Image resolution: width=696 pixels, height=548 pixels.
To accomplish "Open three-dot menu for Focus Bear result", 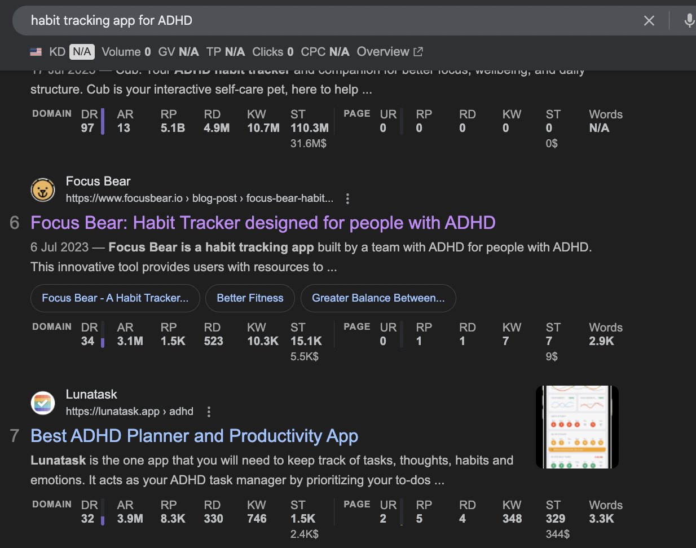I will coord(347,198).
